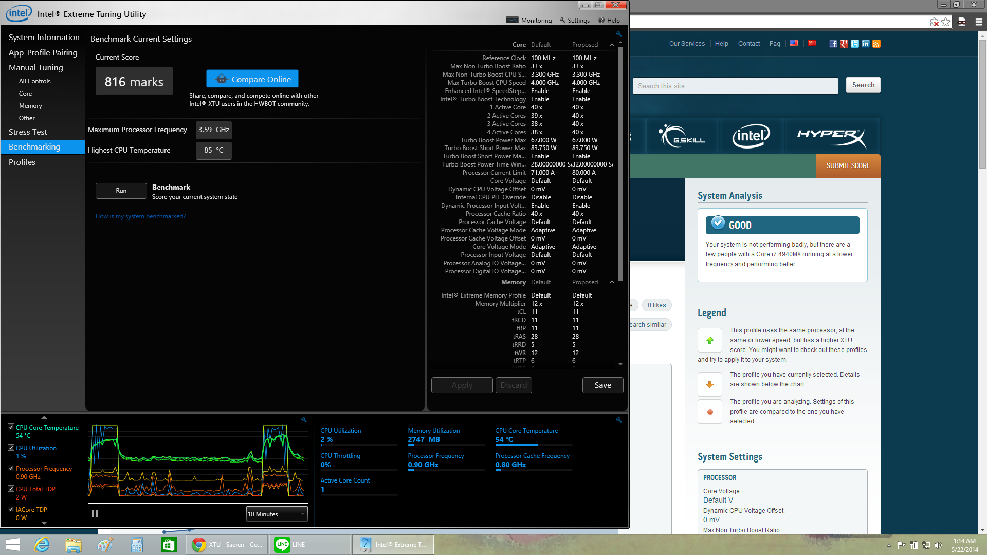The height and width of the screenshot is (555, 987).
Task: Click the 0 likes pill on the page
Action: (x=656, y=305)
